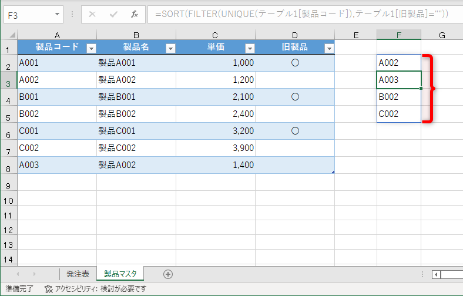Click price cell 1,200
Image resolution: width=463 pixels, height=296 pixels.
pos(216,80)
